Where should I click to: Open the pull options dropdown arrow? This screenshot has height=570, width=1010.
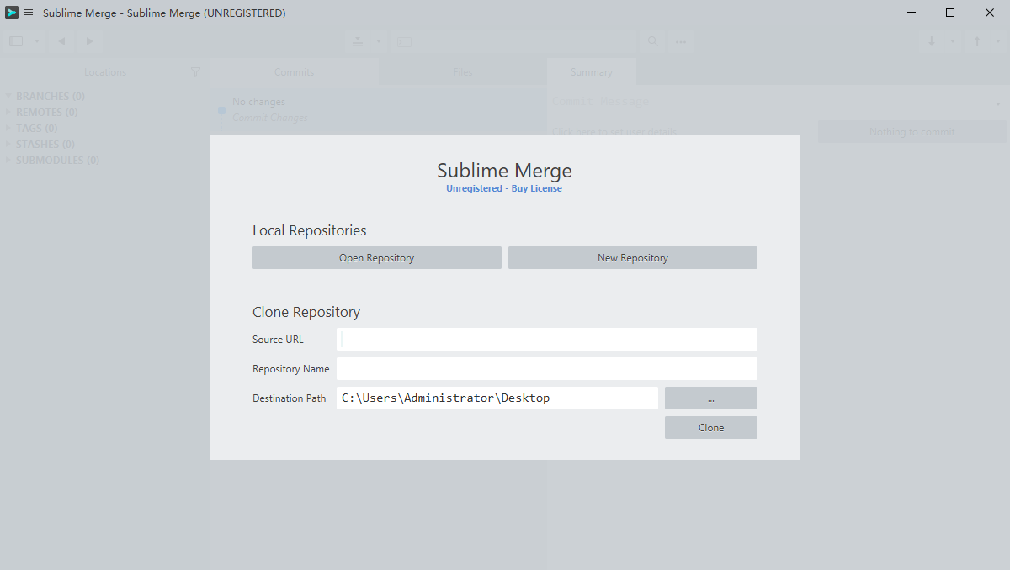[953, 41]
